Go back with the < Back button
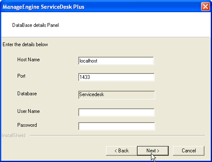 [x=122, y=151]
